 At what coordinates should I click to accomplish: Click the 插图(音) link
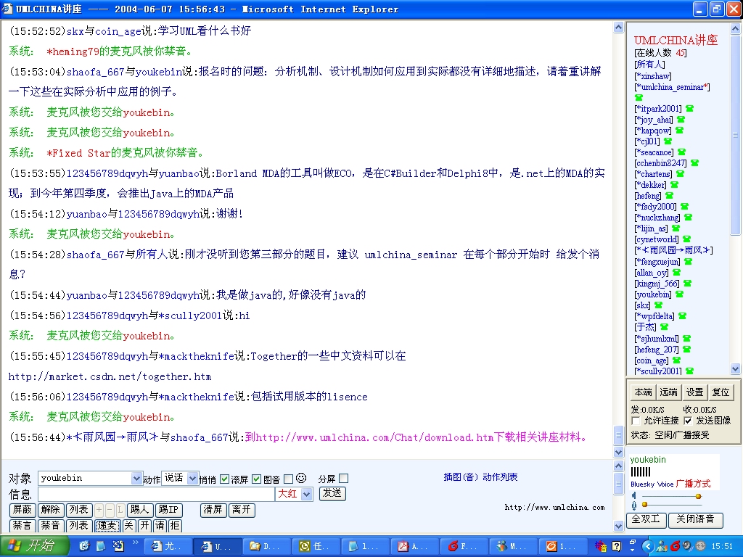461,477
